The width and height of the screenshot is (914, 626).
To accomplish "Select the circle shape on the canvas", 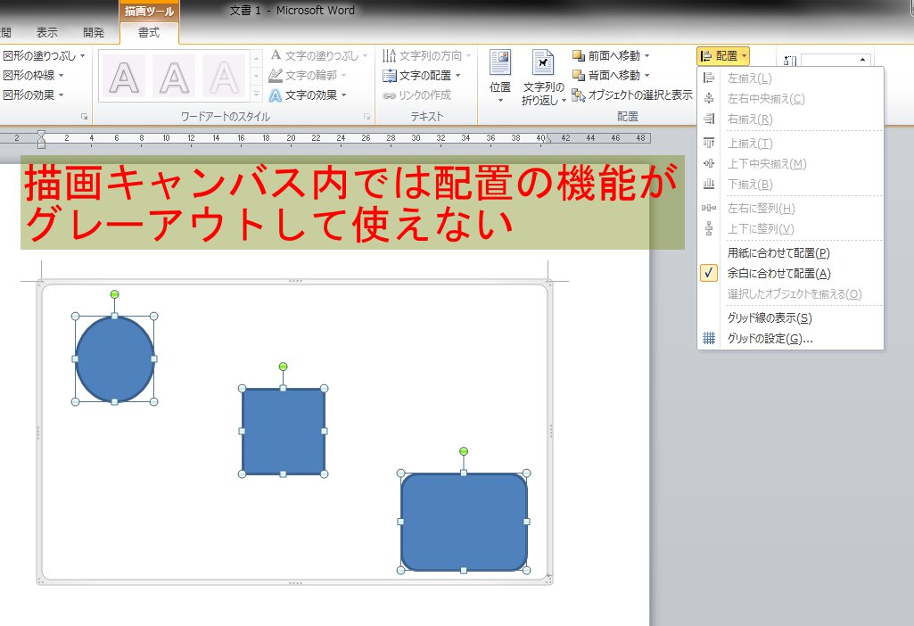I will point(114,358).
